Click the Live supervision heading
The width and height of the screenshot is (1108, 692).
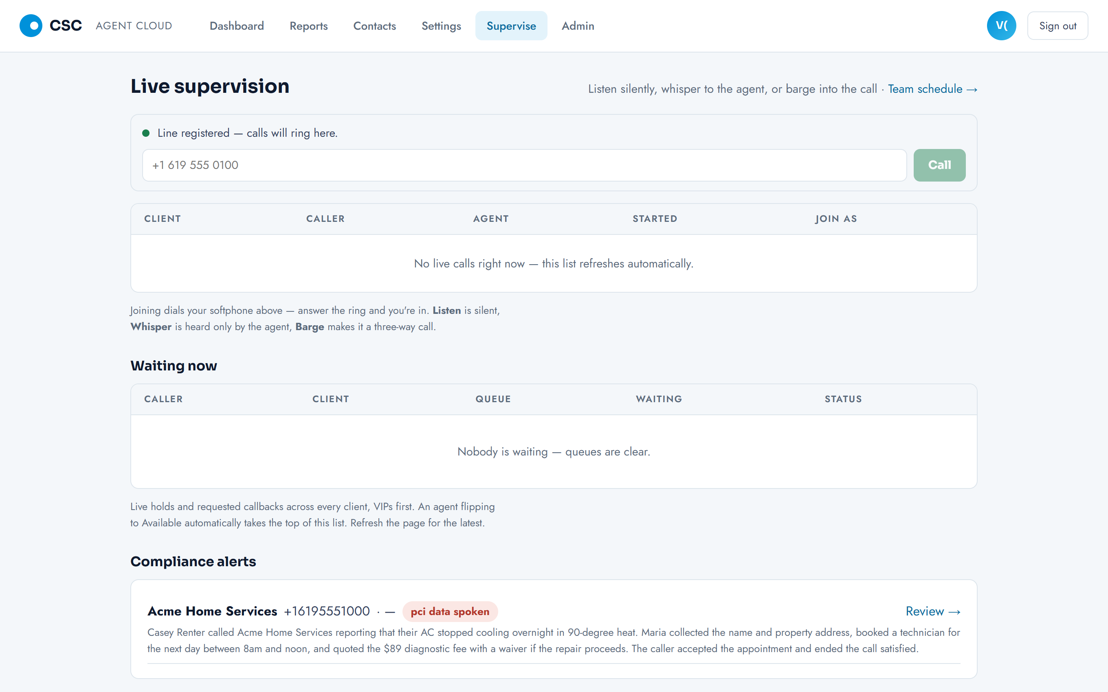[210, 86]
